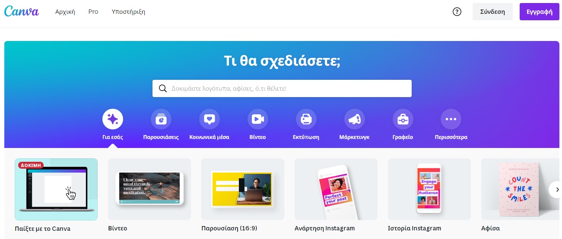The height and width of the screenshot is (239, 562).
Task: Click the Παίξτε με το Canva label
Action: pyautogui.click(x=42, y=229)
